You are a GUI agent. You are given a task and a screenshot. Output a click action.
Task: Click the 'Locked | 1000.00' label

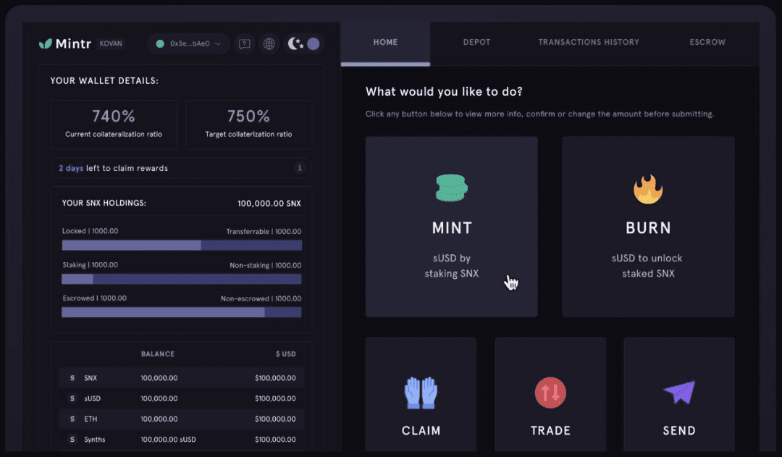click(91, 231)
